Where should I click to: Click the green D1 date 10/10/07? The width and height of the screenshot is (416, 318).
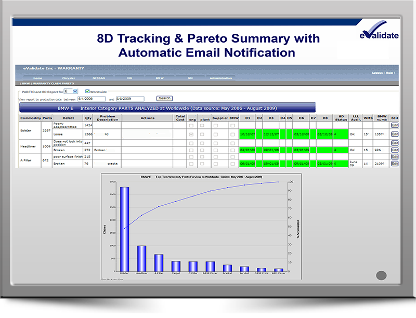tap(248, 135)
